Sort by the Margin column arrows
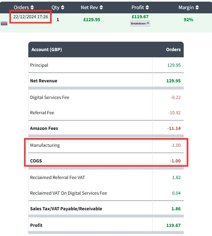Viewport: 212px width, 236px height. coord(197,7)
